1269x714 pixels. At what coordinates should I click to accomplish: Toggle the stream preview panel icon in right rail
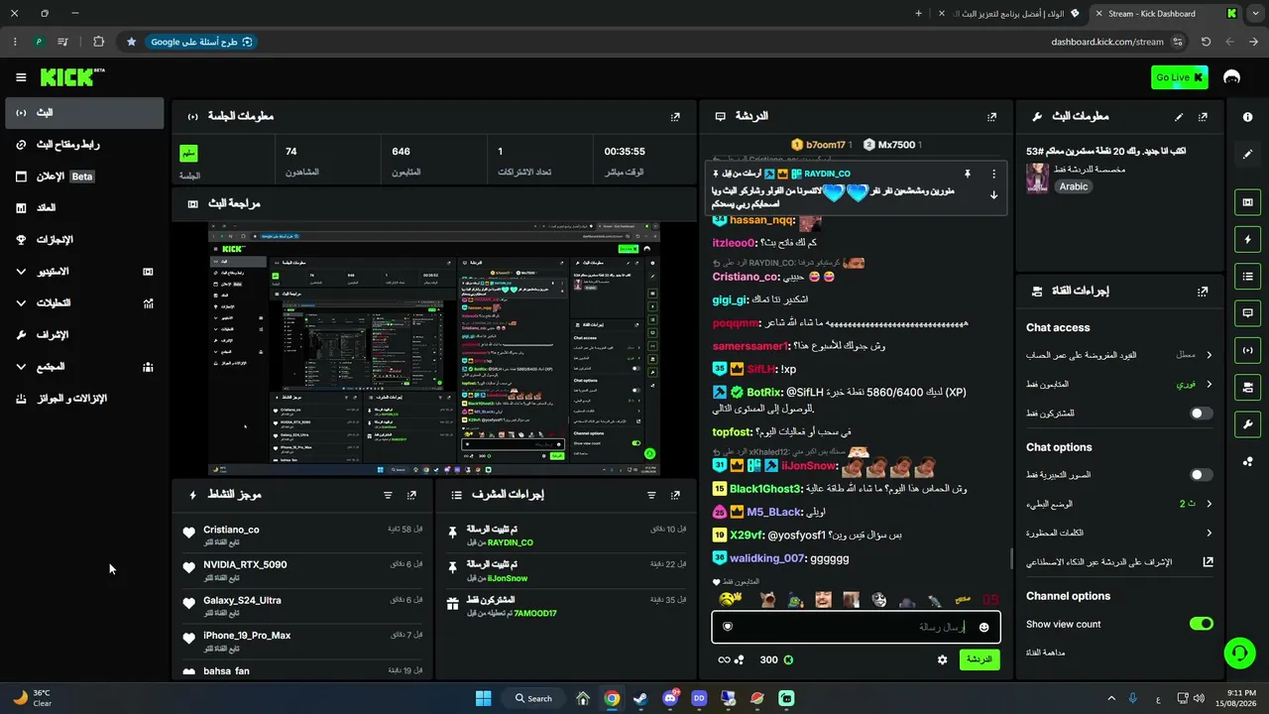tap(1247, 202)
